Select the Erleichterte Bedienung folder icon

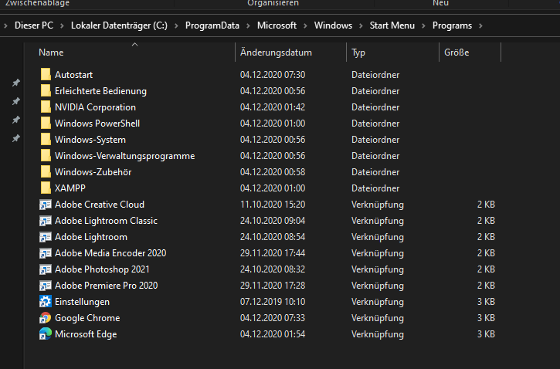click(46, 90)
